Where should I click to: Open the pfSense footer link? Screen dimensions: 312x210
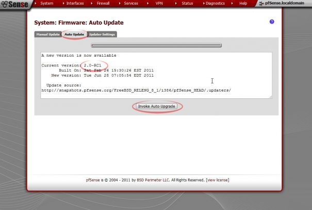click(x=93, y=180)
